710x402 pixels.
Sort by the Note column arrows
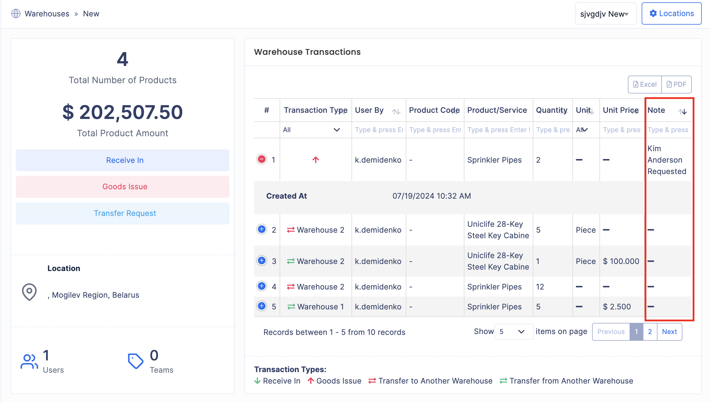(682, 112)
